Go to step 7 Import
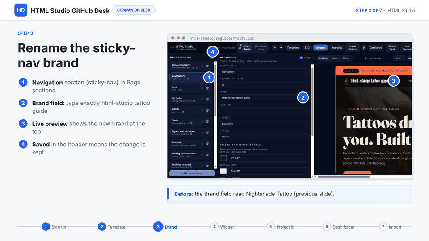 pos(390,227)
